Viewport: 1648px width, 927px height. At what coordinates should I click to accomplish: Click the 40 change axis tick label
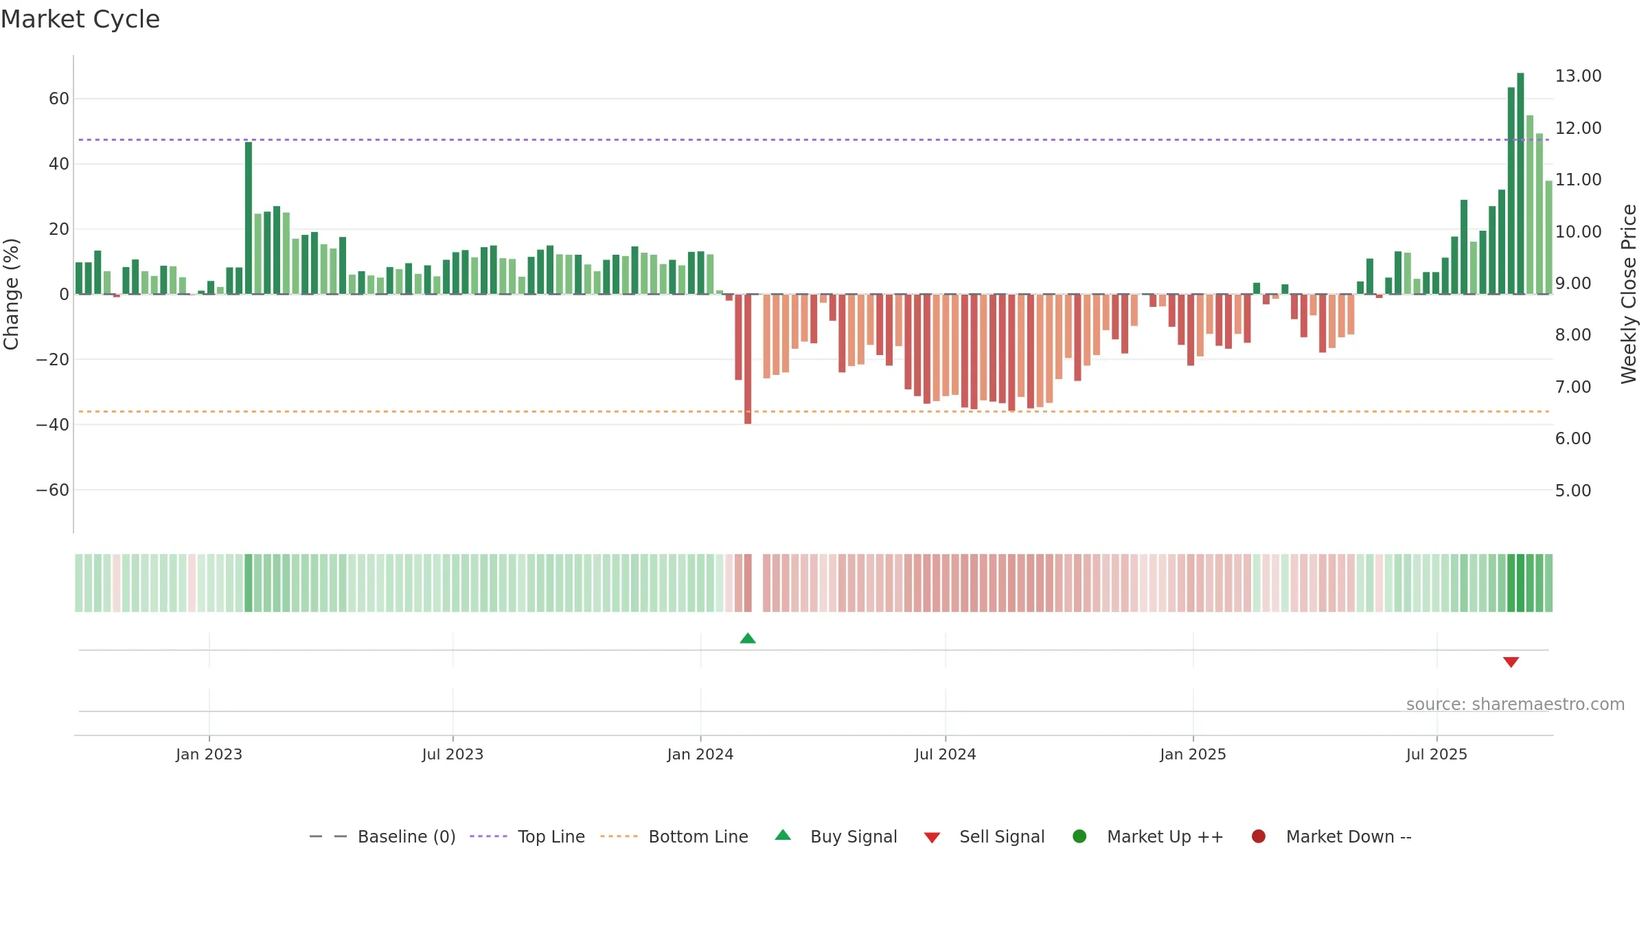[59, 164]
